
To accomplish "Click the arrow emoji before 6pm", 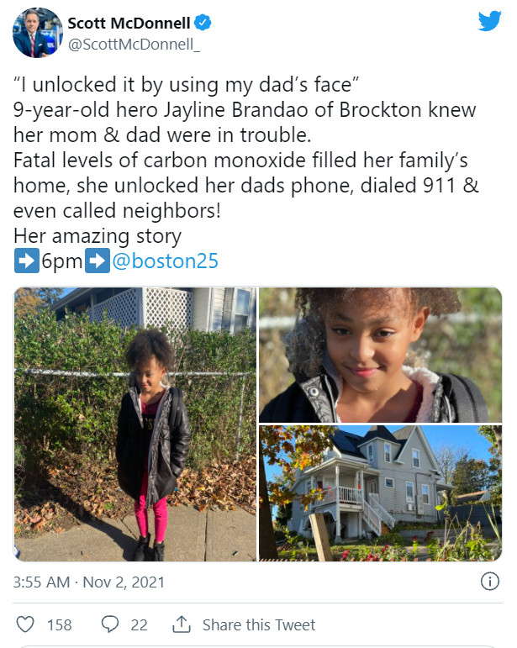I will point(25,261).
